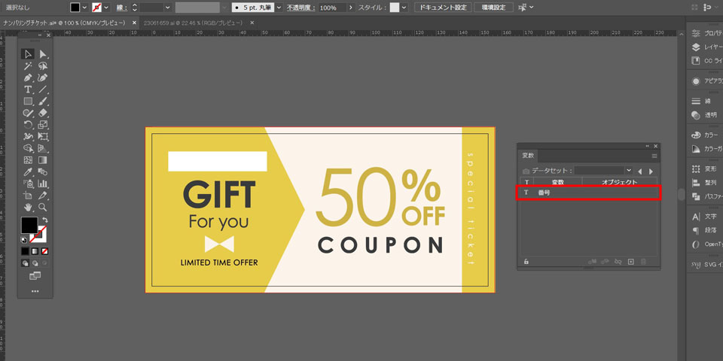Select the Hand tool

(x=28, y=207)
